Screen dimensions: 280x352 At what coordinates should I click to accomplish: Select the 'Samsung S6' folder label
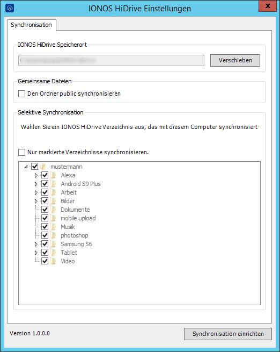coord(76,244)
